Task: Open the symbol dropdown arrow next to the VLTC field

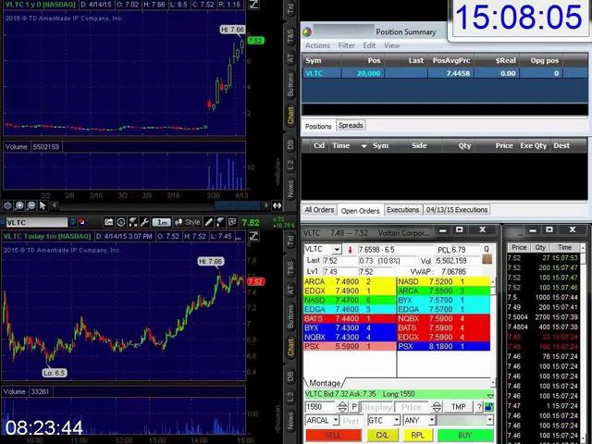Action: (x=72, y=222)
